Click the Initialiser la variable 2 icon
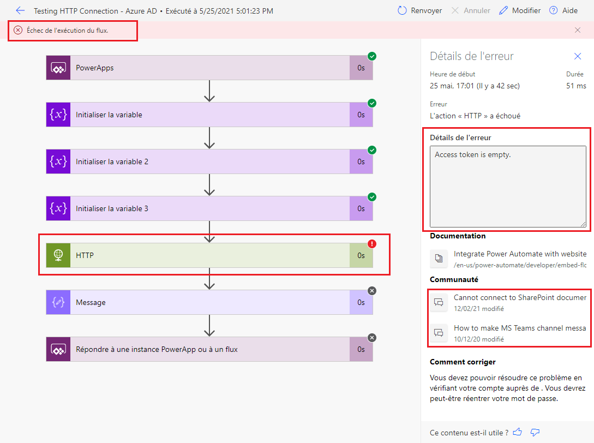The image size is (594, 443). click(58, 161)
